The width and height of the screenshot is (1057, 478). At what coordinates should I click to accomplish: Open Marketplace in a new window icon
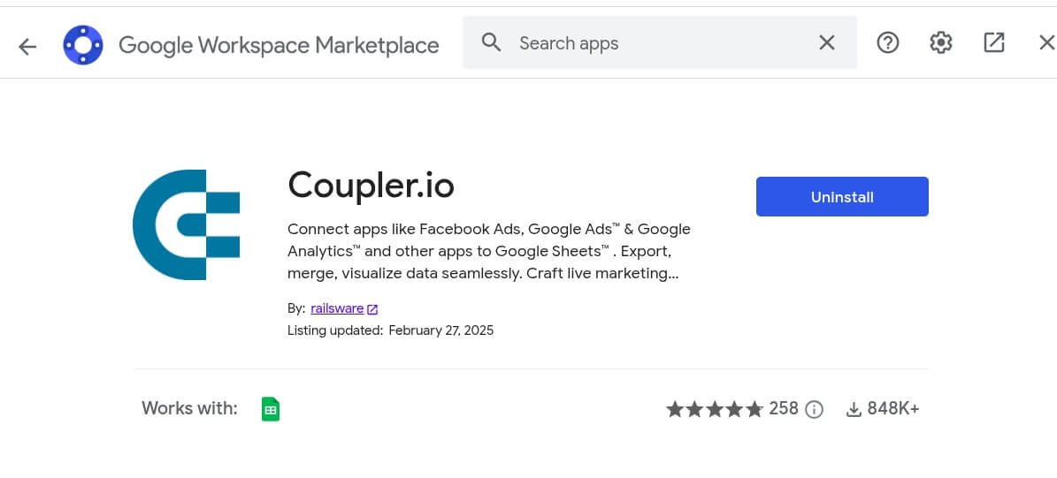click(993, 42)
